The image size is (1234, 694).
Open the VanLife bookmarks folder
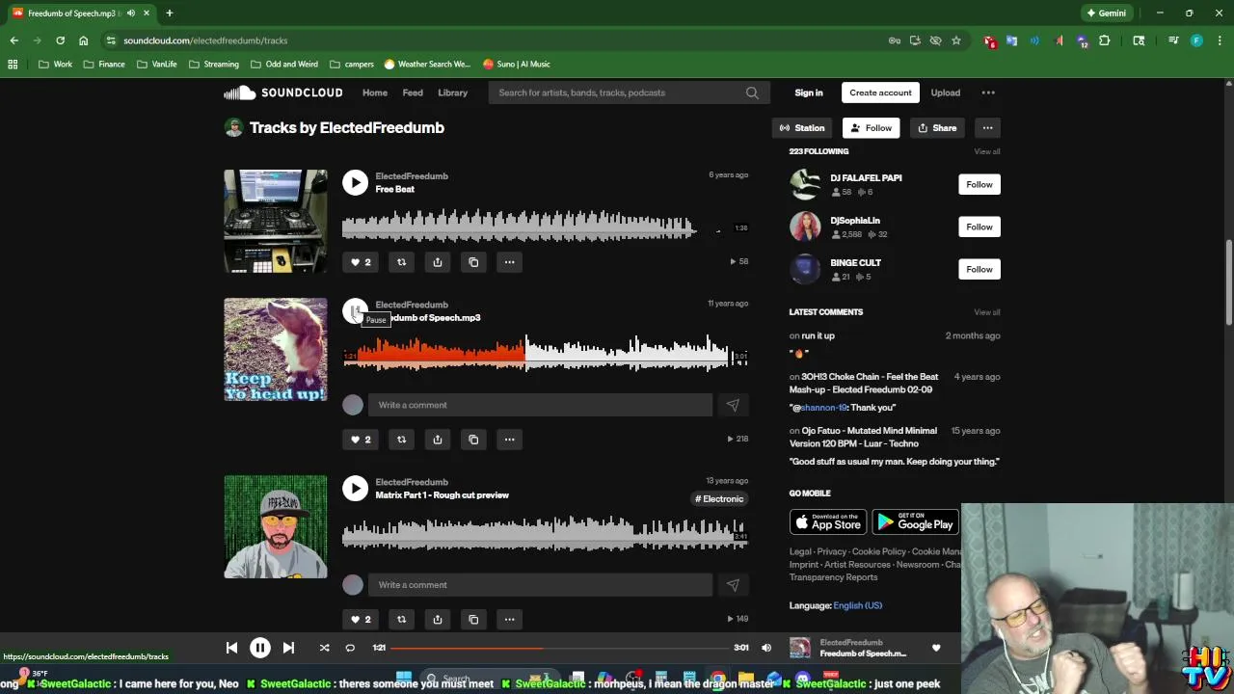(156, 64)
